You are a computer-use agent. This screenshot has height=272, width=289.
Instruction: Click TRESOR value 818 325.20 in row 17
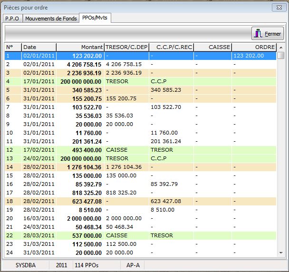121,193
